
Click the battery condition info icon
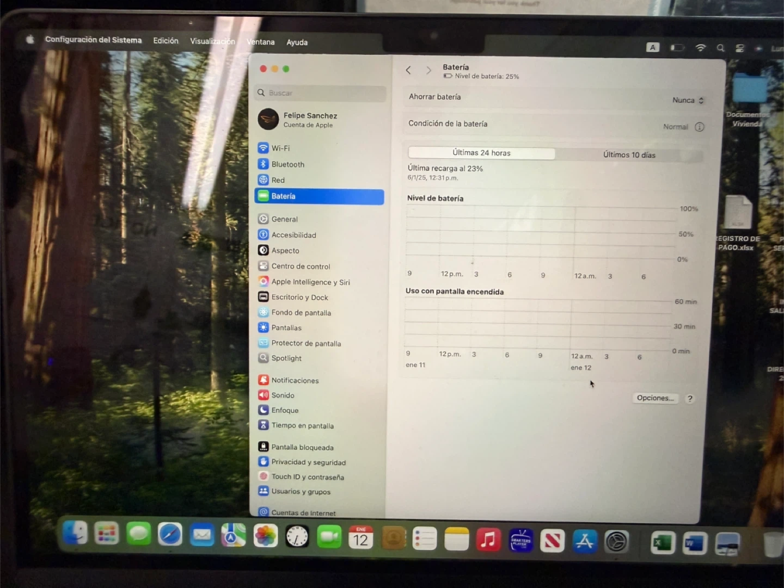tap(700, 127)
